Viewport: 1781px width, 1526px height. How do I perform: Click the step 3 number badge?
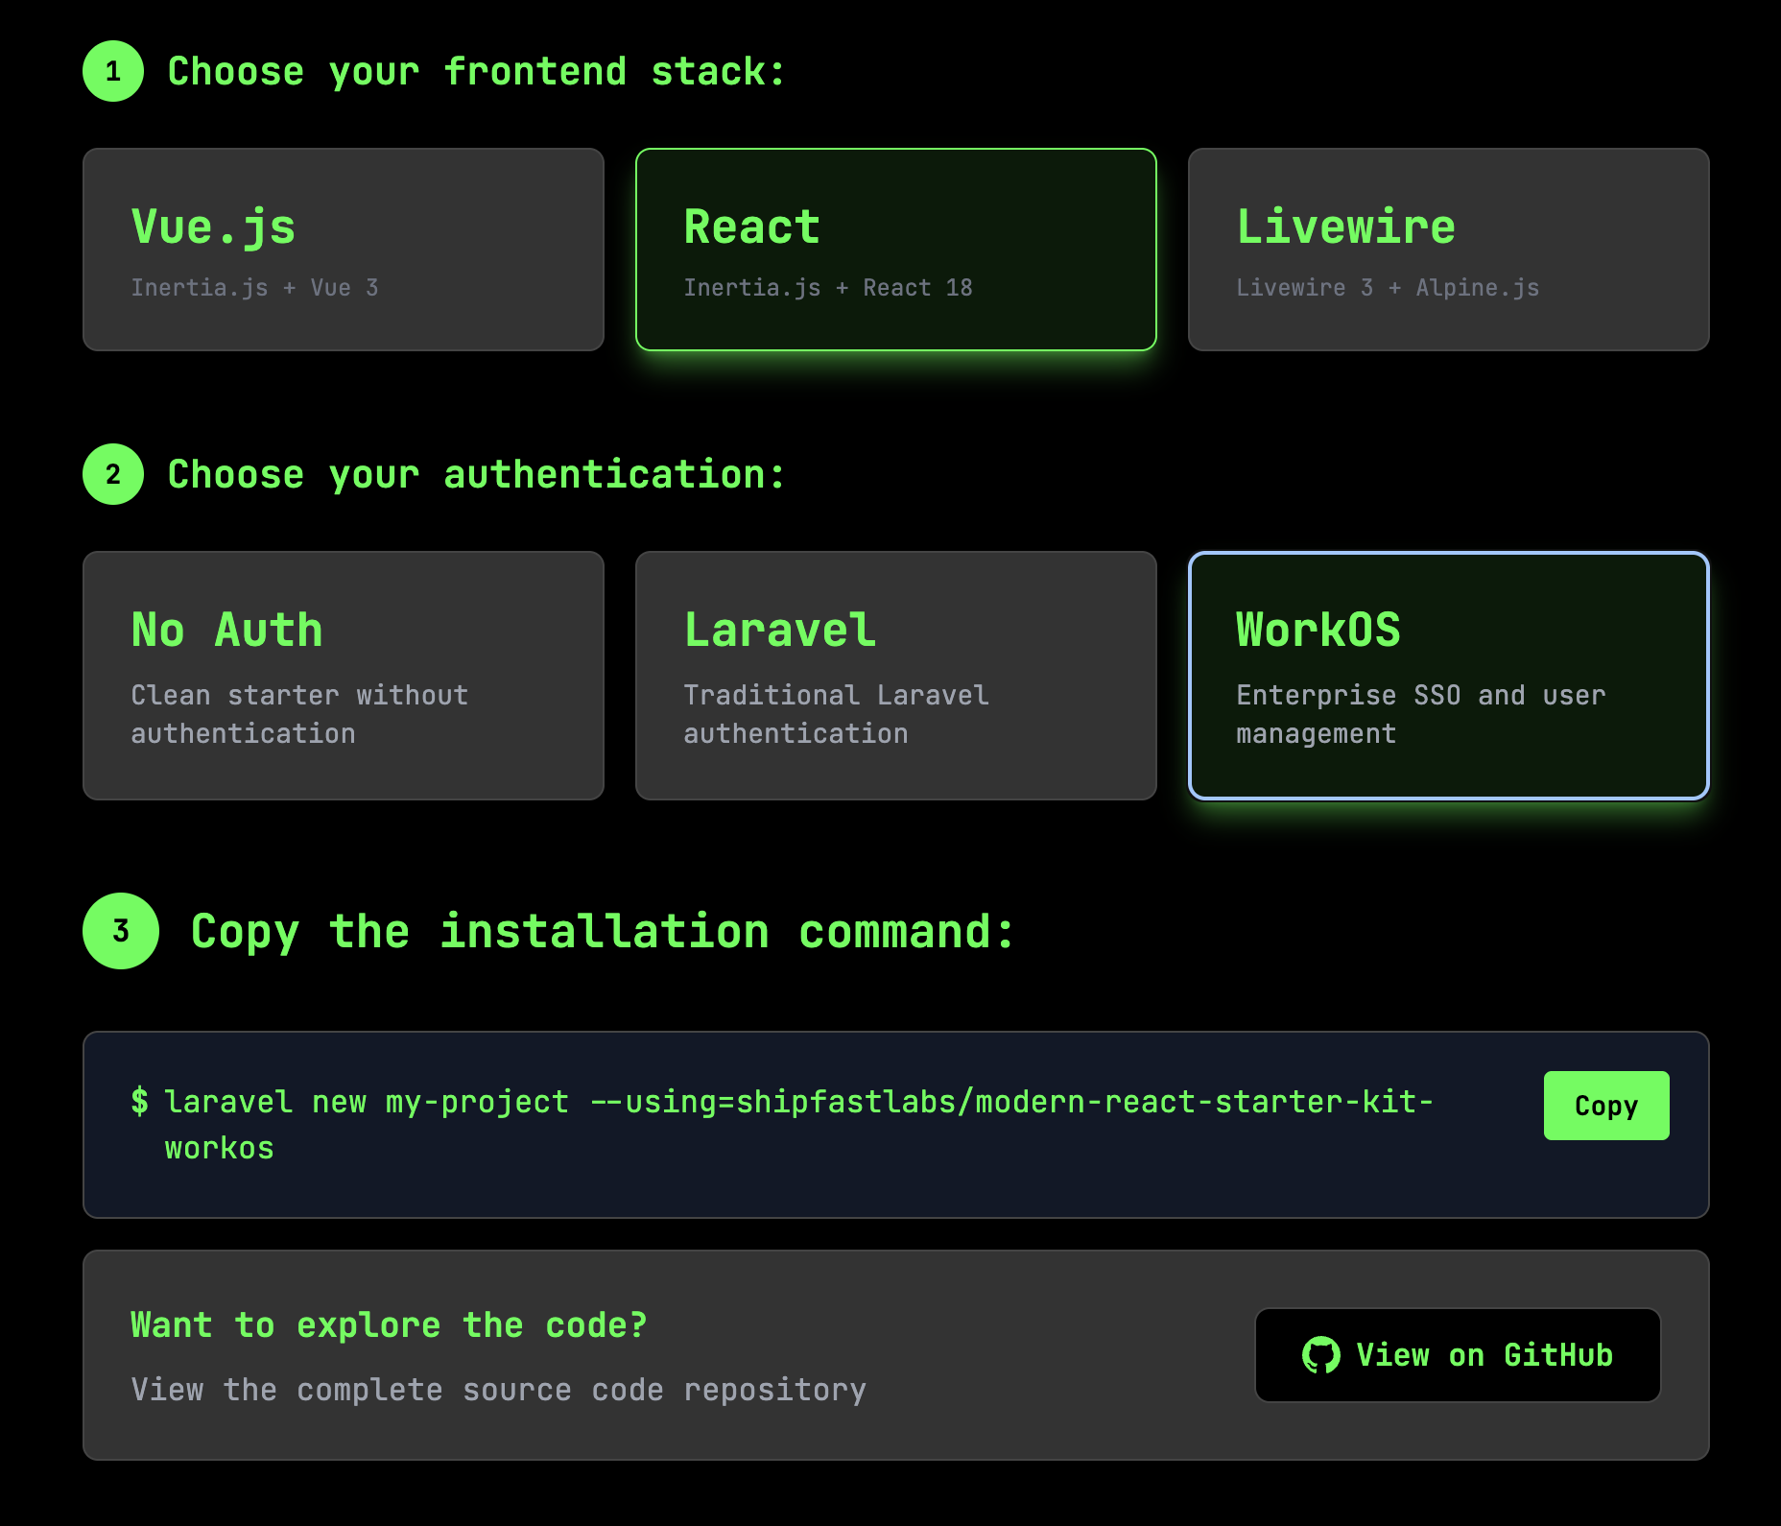pos(121,931)
